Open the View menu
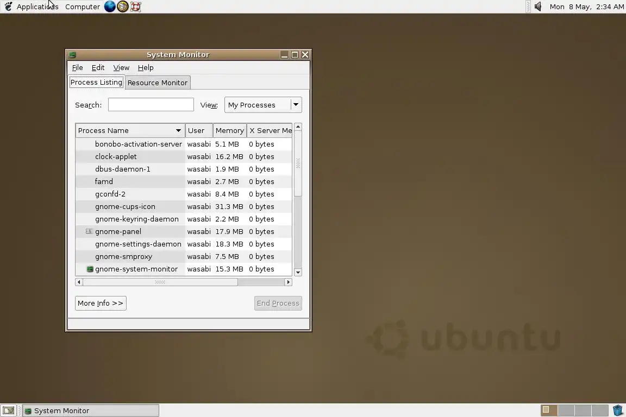The image size is (626, 417). click(121, 67)
